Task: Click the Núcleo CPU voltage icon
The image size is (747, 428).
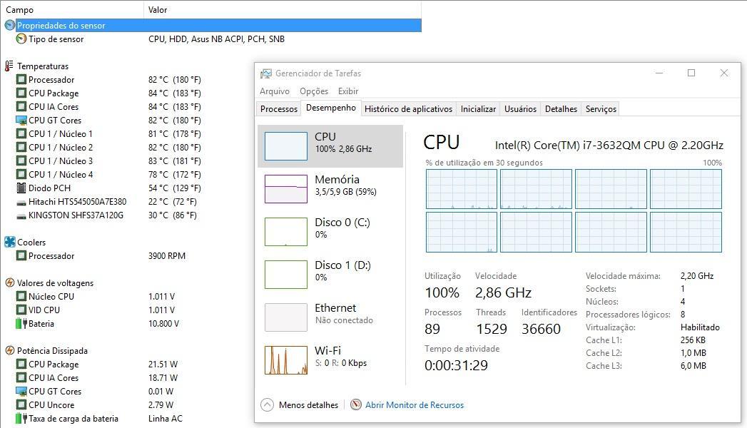Action: (21, 296)
